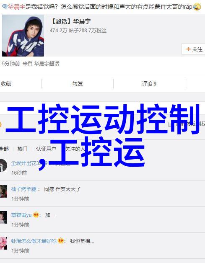The image size is (205, 263).
Task: Open the pink avatar of 虾滑怎么做才最好吃
Action: [3, 243]
